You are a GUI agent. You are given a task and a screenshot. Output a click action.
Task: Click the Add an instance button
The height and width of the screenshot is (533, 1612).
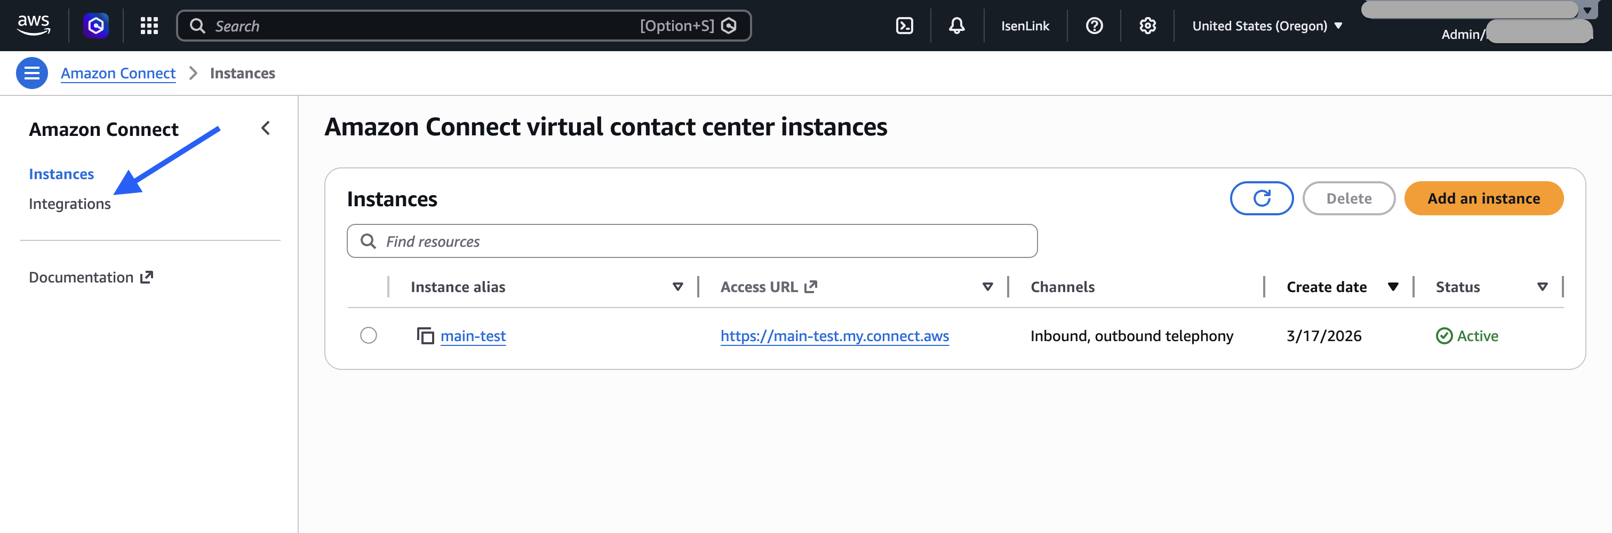pos(1484,198)
